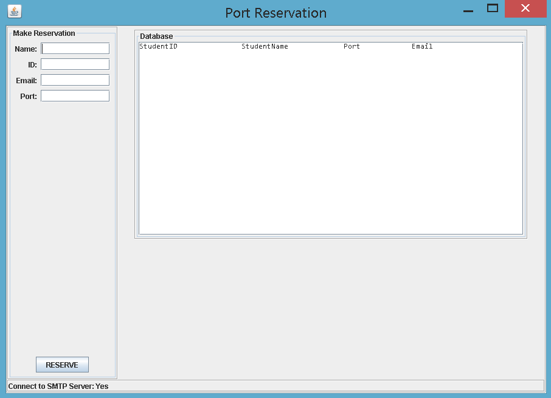This screenshot has height=398, width=551.
Task: Click the 'Connect to SMTP Server: Yes' status
Action: 58,386
